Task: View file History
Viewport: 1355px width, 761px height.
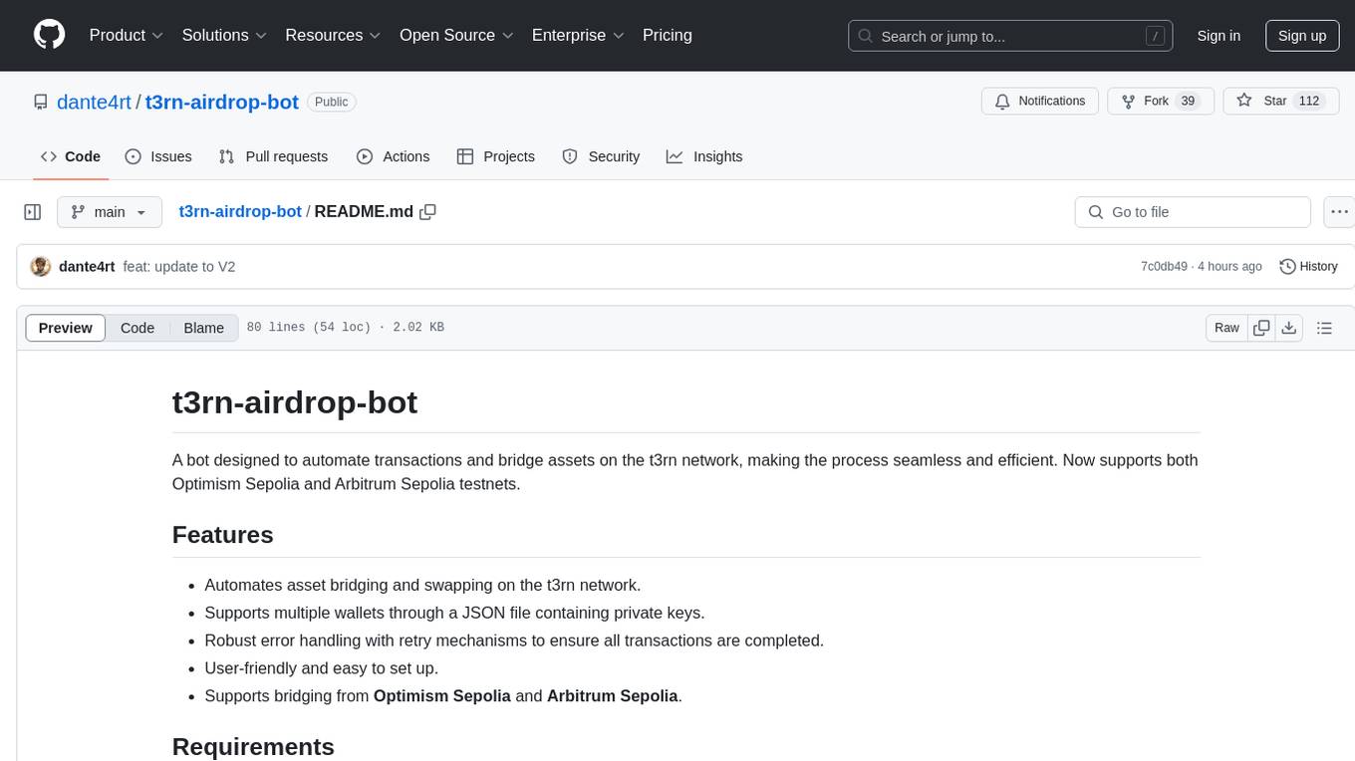Action: tap(1308, 266)
